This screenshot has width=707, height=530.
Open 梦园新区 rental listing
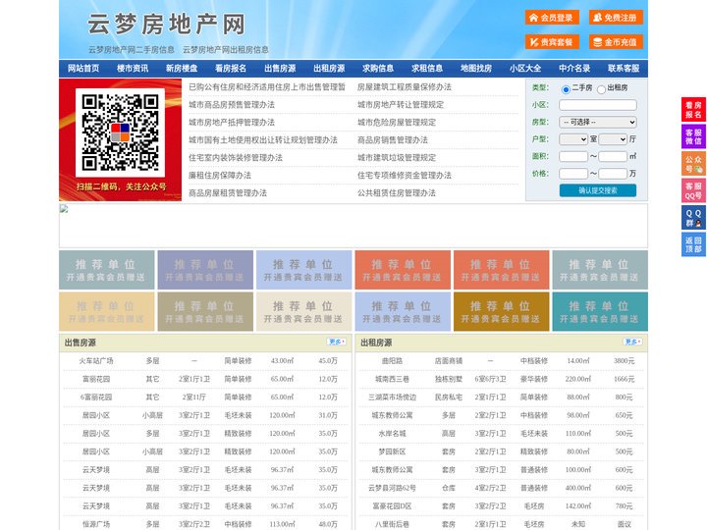click(392, 451)
